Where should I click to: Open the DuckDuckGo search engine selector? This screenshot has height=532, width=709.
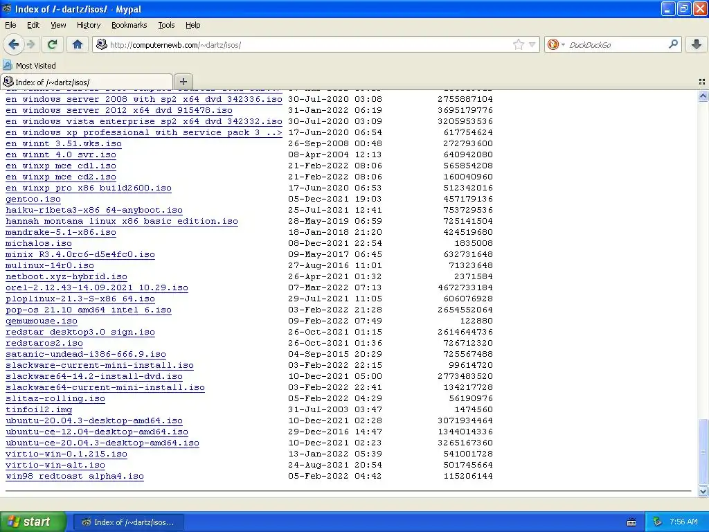coord(556,44)
